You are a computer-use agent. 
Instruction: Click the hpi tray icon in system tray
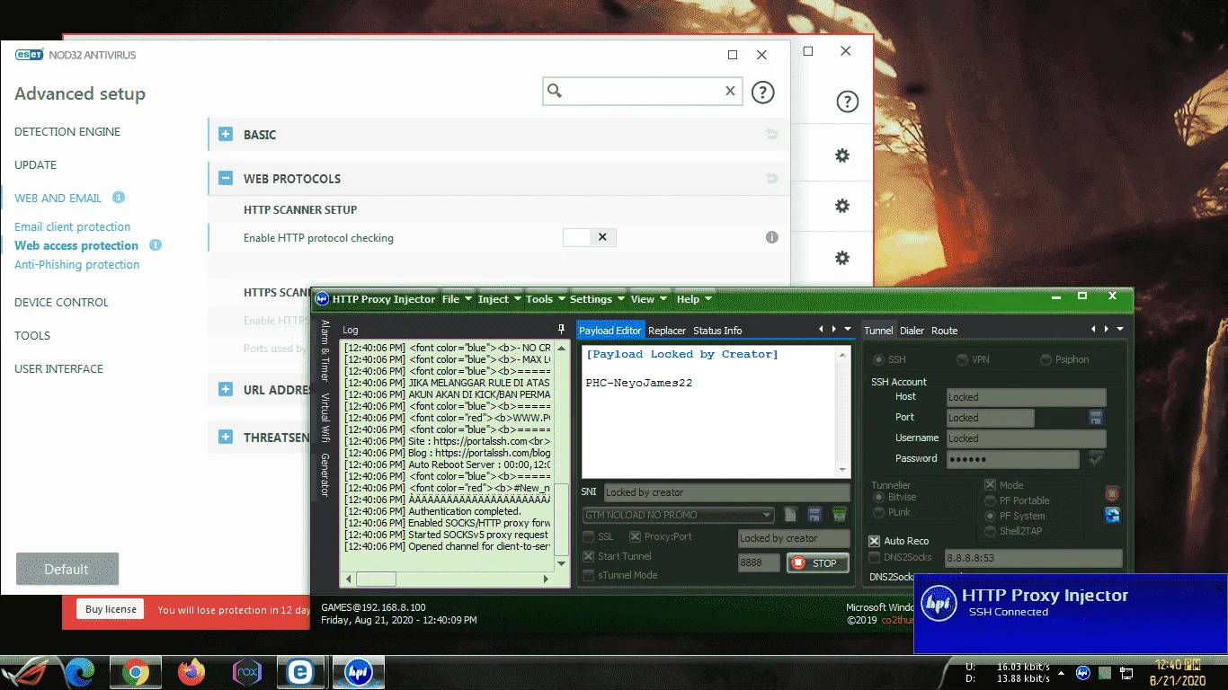click(1083, 672)
